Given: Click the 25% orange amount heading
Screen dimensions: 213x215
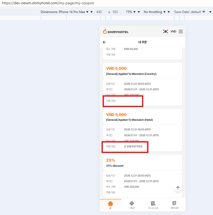Looking at the screenshot, I should point(110,160).
